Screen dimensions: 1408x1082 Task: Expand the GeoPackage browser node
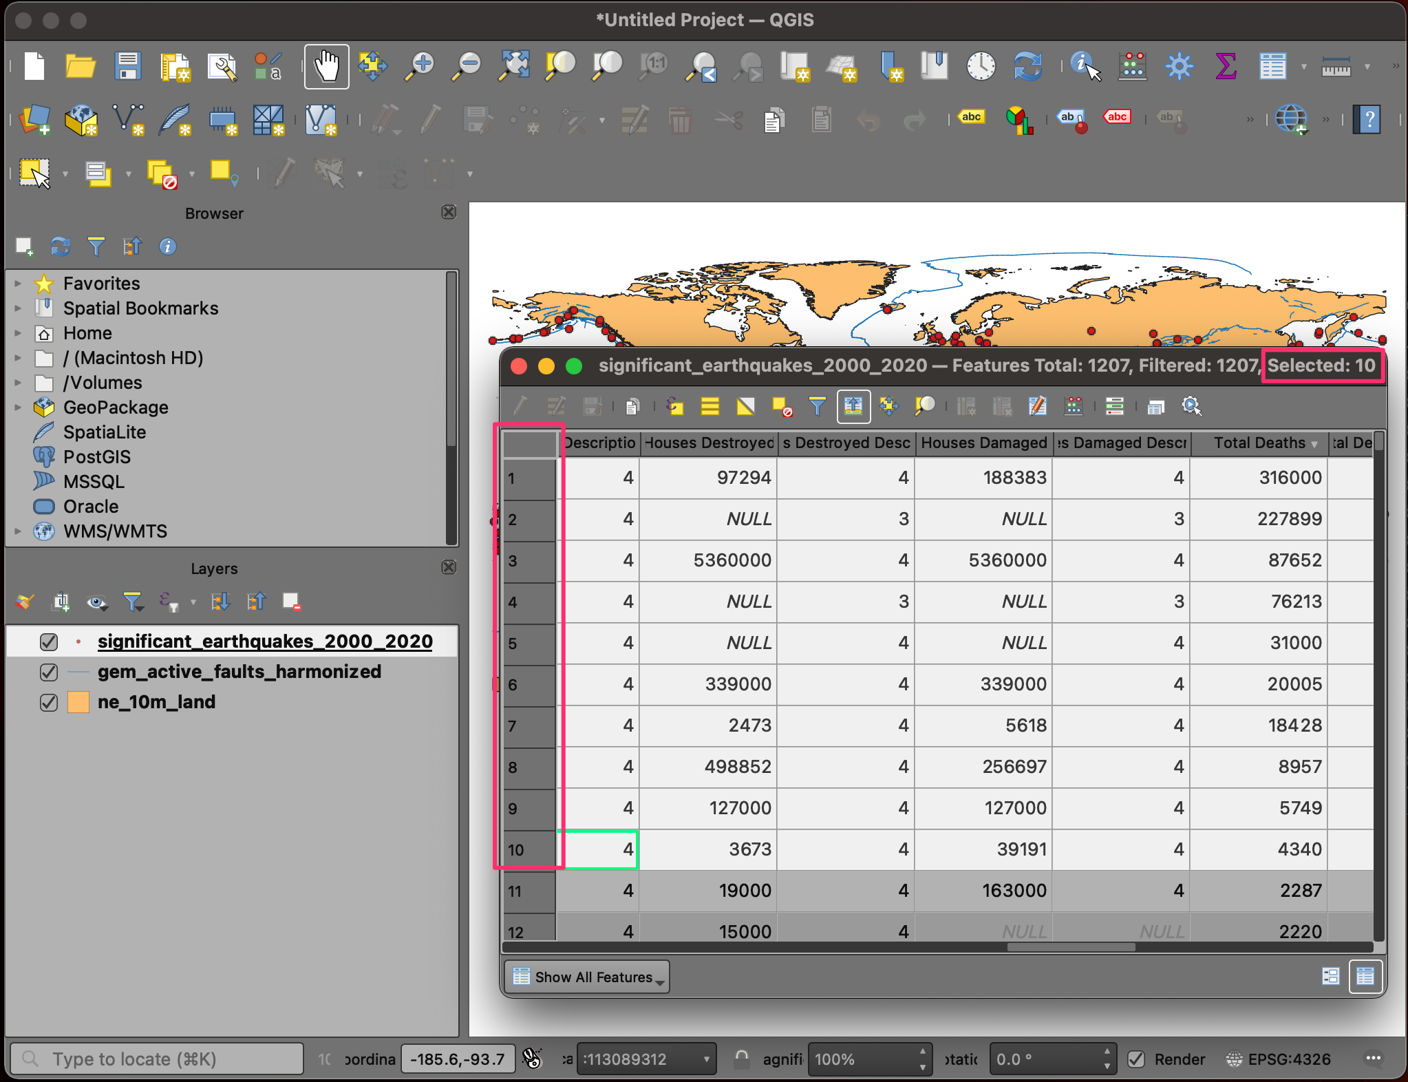click(19, 407)
